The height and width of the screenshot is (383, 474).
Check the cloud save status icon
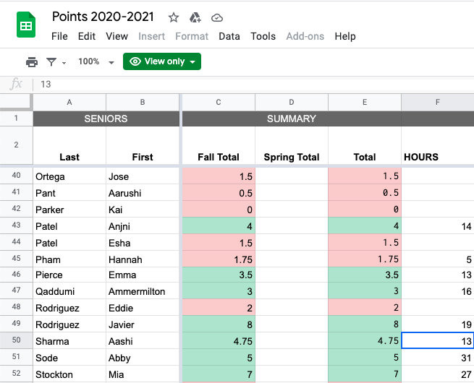click(x=217, y=17)
